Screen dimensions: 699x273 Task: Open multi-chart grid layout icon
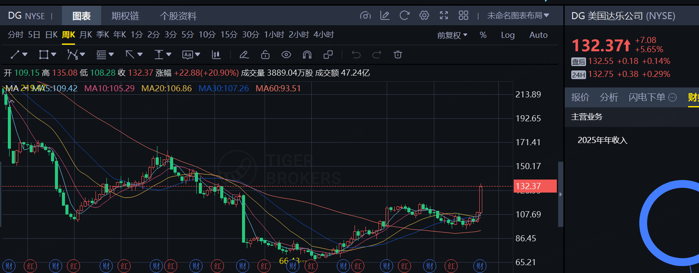[464, 16]
